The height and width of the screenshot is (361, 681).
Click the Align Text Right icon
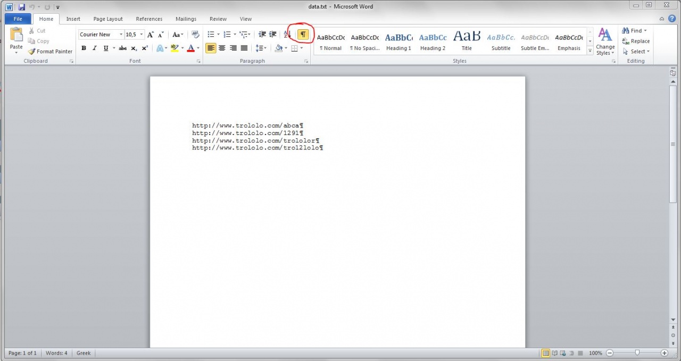coord(233,48)
